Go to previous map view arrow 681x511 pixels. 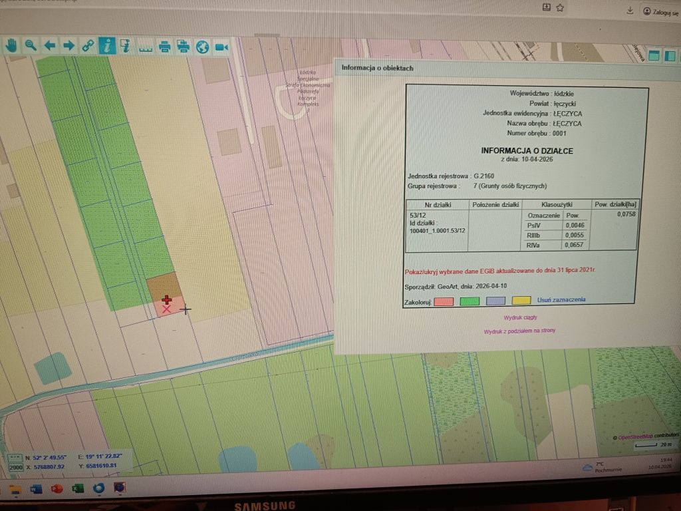(x=49, y=45)
